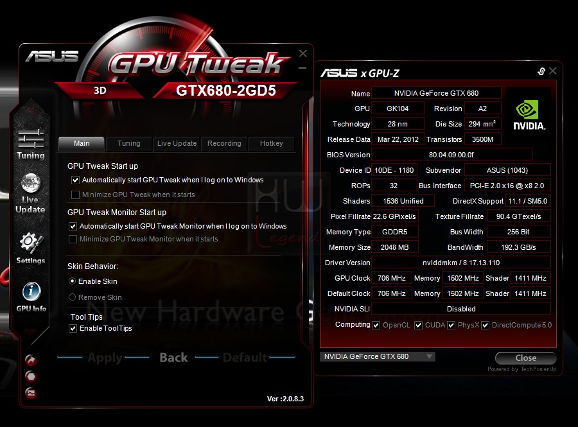Close the GPU-Z window
This screenshot has height=427, width=578.
pos(552,71)
